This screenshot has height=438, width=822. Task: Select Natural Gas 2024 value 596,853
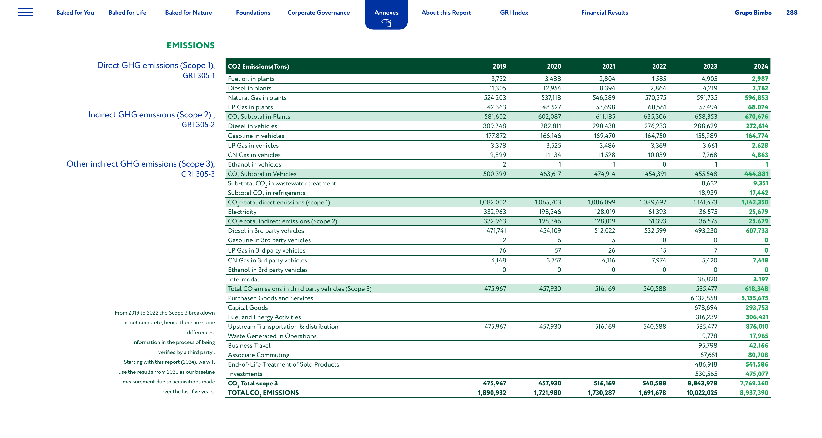(x=756, y=98)
